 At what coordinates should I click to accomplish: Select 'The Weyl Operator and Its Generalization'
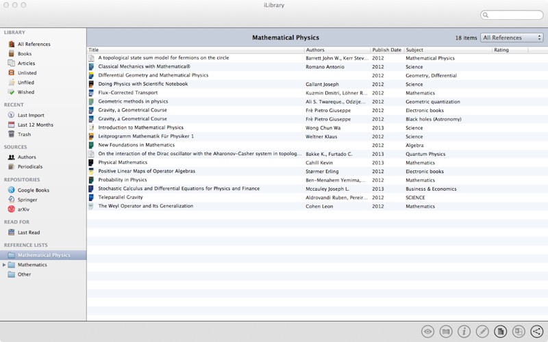(x=317, y=207)
